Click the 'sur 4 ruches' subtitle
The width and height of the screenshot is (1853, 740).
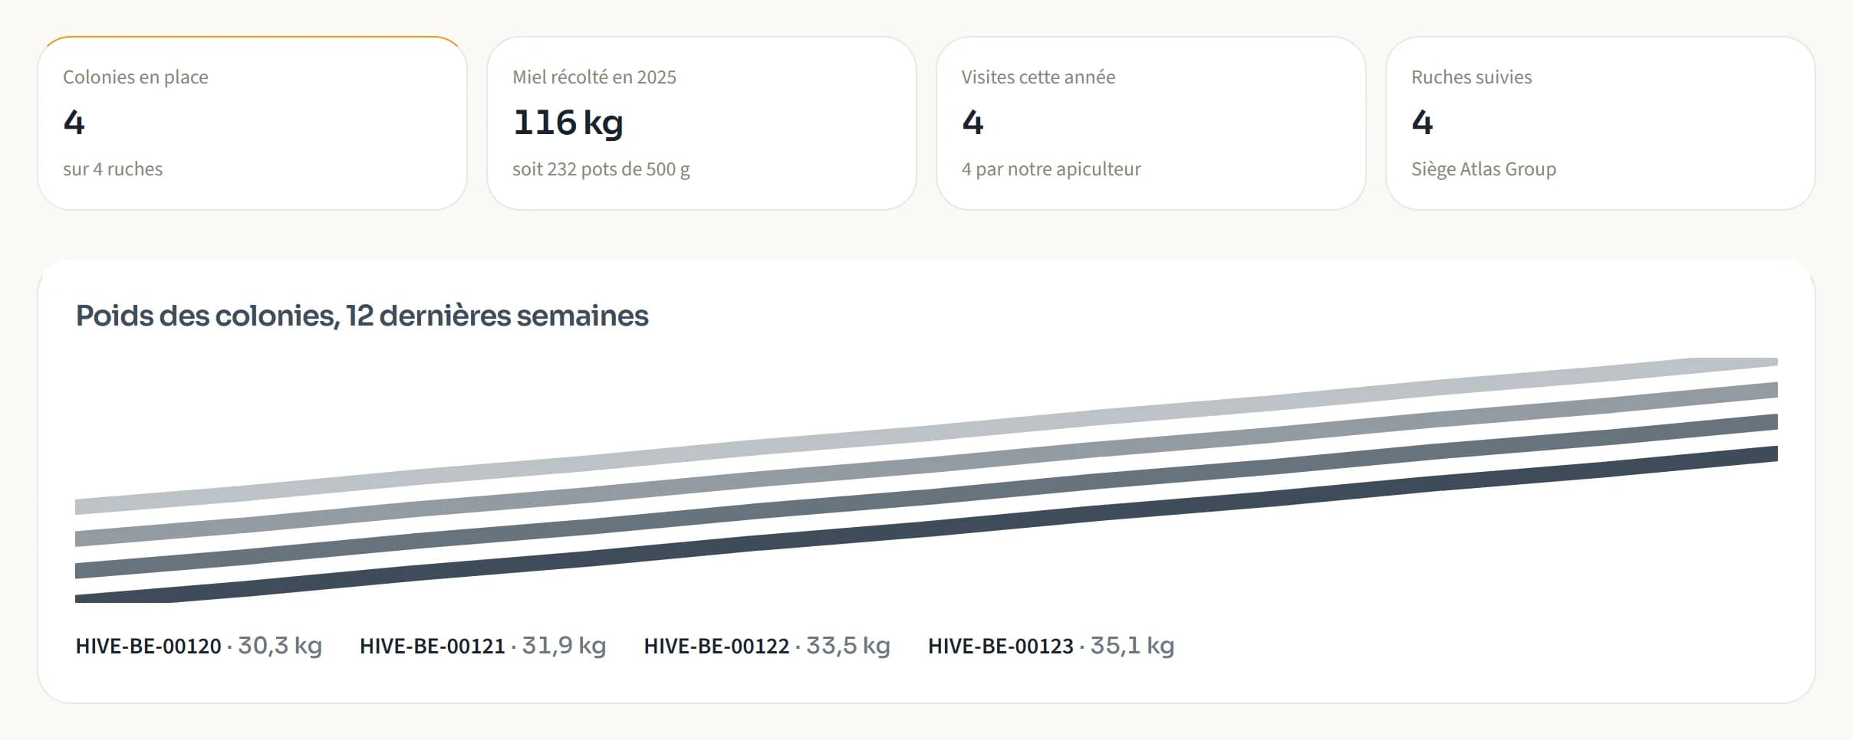coord(113,169)
